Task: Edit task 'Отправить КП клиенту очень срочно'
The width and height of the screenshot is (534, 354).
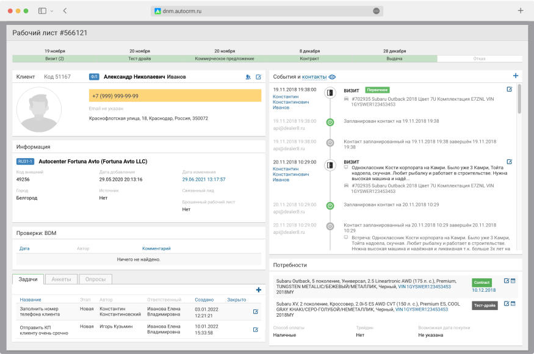Action: (x=256, y=330)
